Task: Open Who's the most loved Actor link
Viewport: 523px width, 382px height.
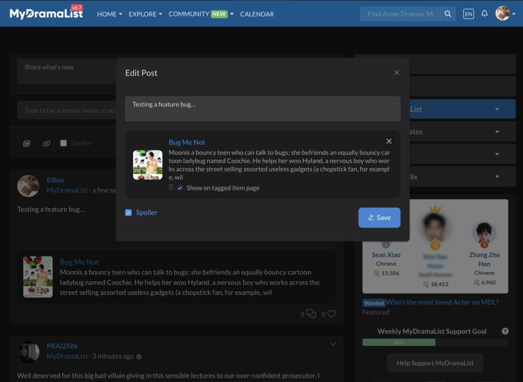Action: tap(442, 302)
